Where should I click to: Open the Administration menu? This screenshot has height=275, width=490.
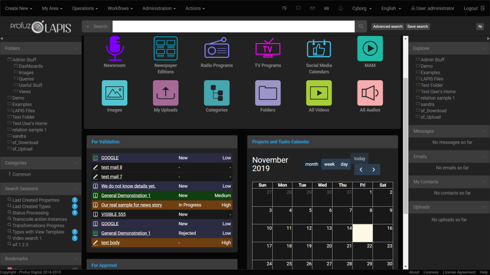(x=158, y=8)
